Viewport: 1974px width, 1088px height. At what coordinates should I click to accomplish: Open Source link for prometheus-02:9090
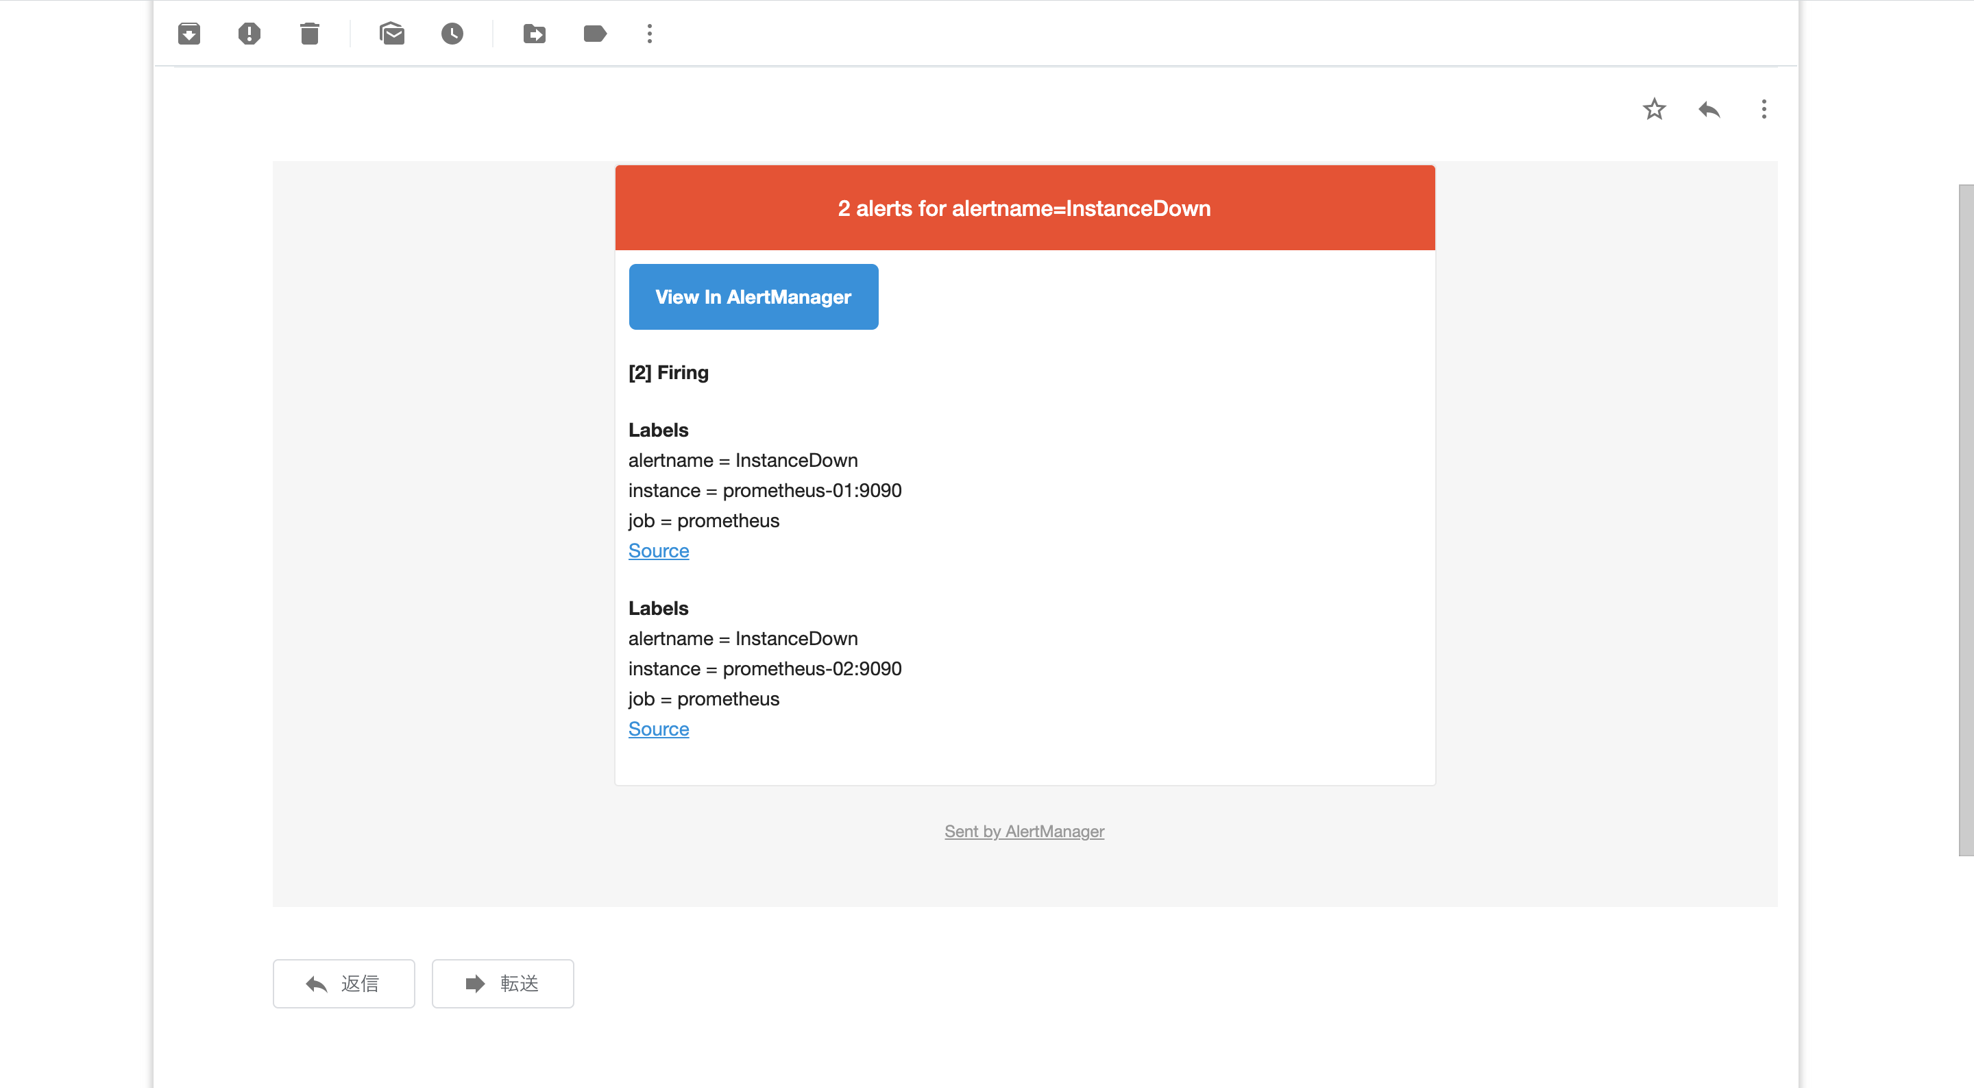tap(658, 729)
